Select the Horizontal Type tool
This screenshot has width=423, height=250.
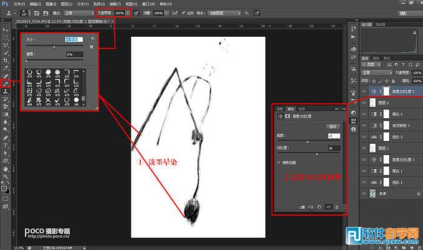click(x=6, y=146)
